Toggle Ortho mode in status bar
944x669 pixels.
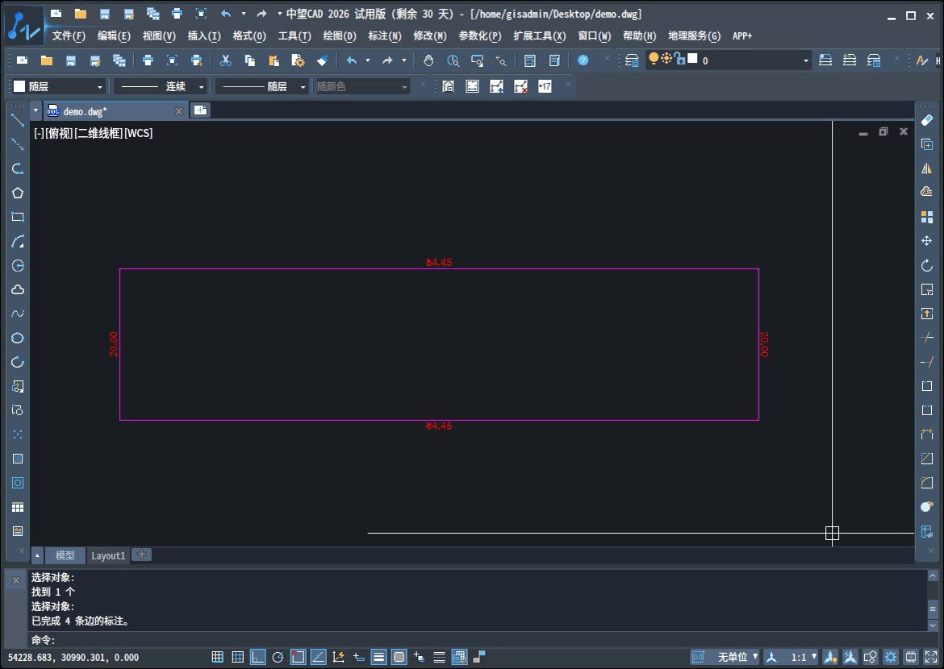point(257,657)
